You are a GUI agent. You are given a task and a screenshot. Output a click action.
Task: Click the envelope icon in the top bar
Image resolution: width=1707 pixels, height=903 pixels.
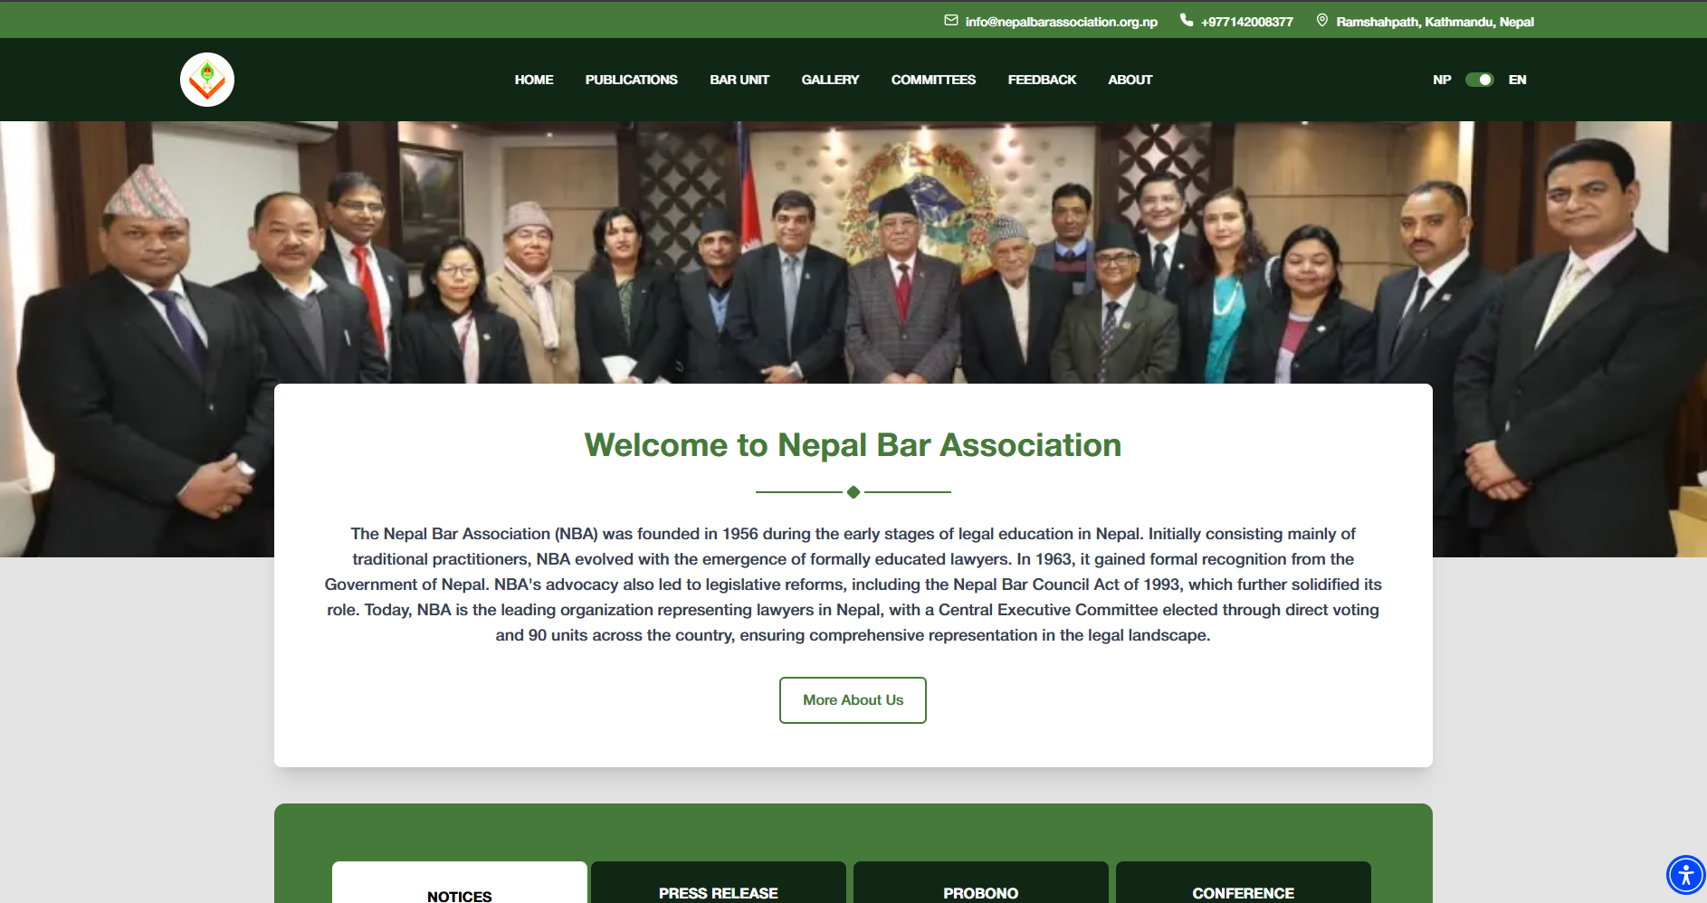pyautogui.click(x=950, y=19)
